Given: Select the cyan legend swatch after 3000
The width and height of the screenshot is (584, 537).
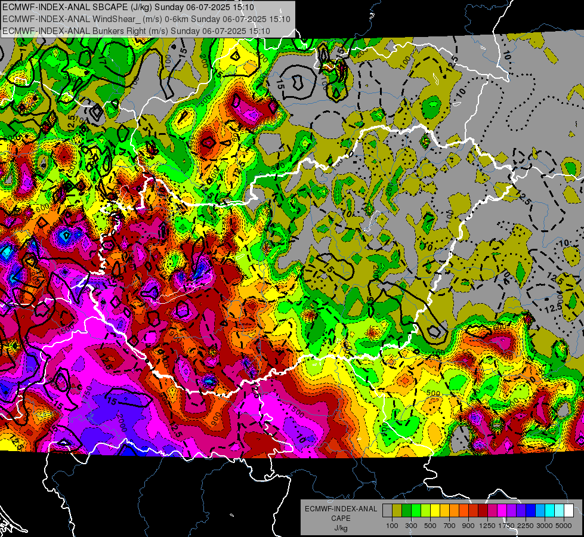Looking at the screenshot, I should click(x=550, y=511).
